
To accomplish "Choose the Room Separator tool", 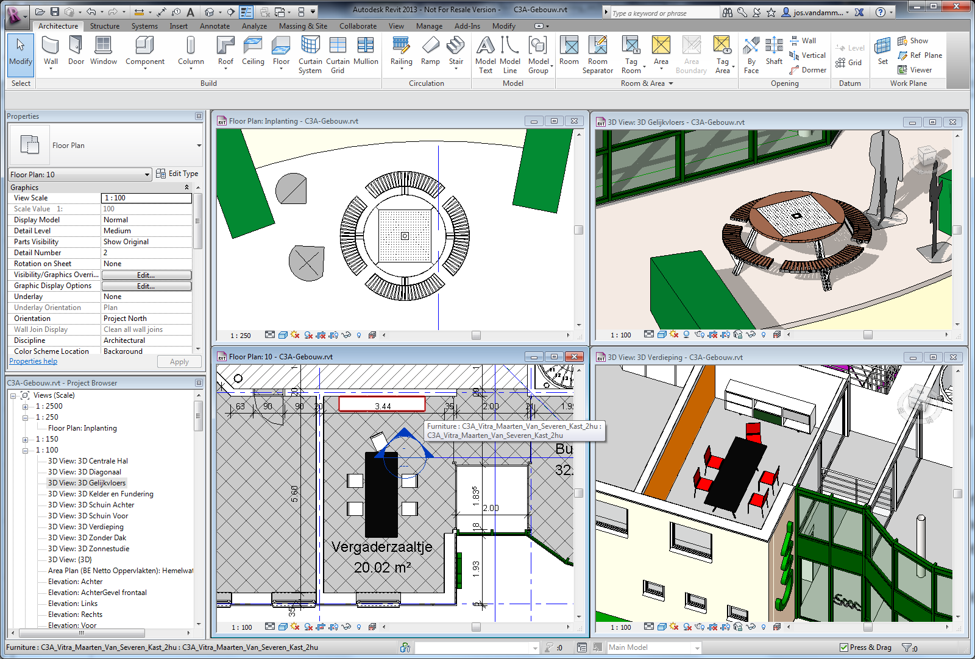I will pos(598,55).
